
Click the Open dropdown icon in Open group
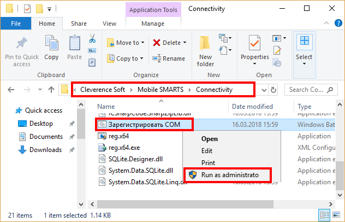279,38
